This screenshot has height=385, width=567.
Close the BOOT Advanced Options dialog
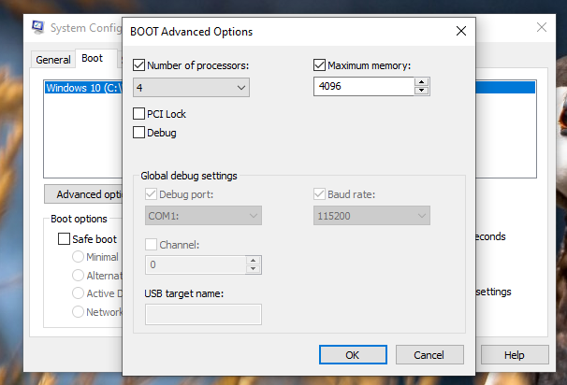[x=460, y=32]
